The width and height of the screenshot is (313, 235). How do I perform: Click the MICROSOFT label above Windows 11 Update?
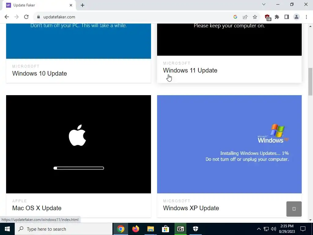click(177, 63)
